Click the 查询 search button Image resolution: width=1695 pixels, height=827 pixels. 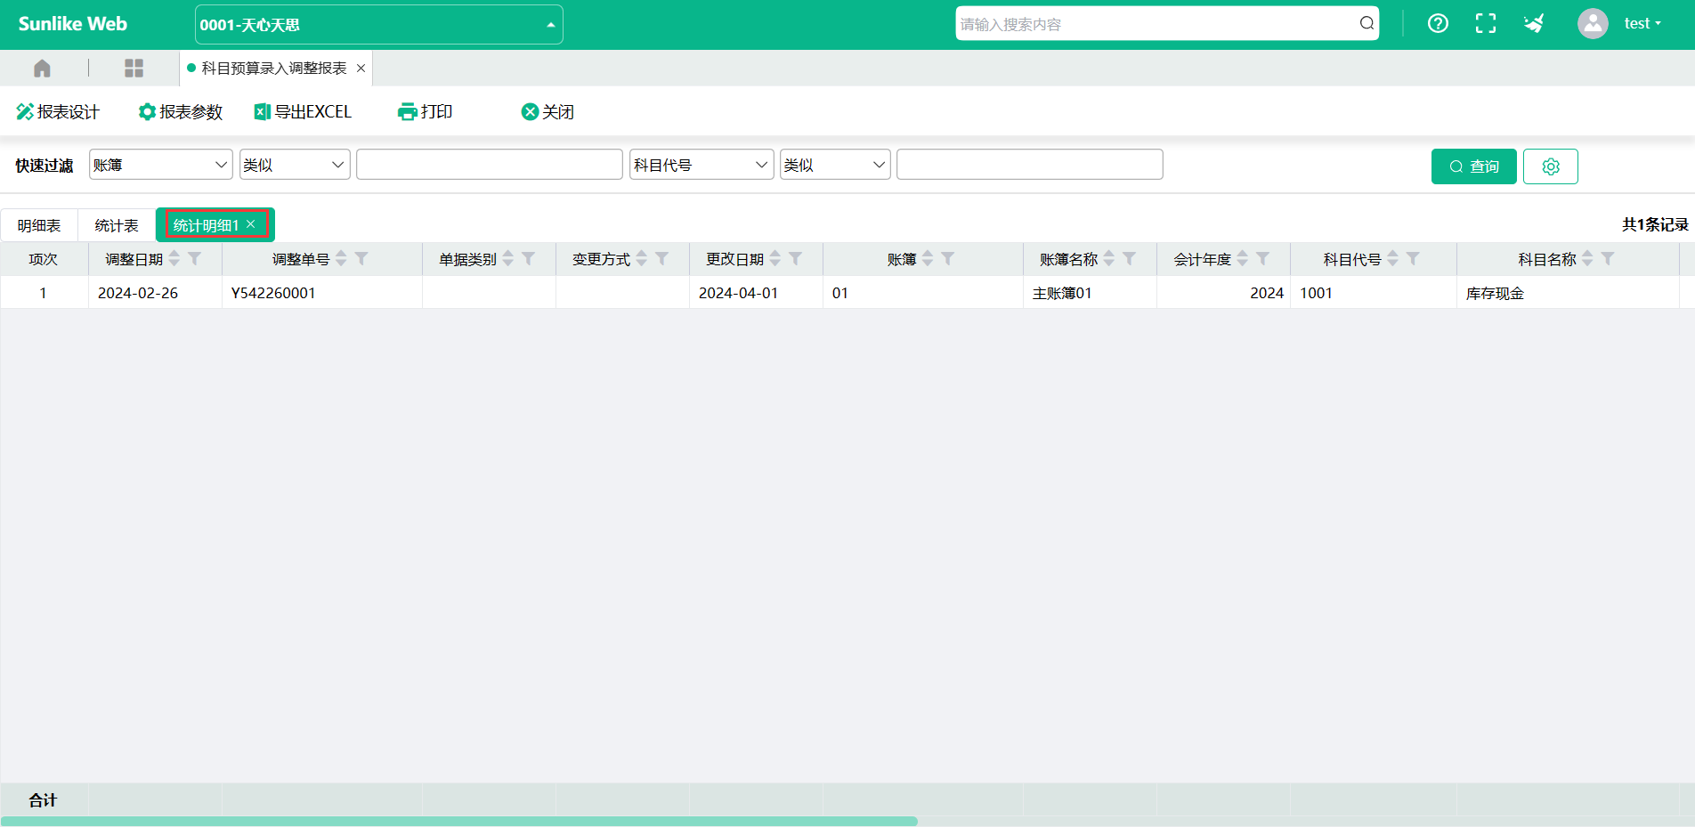[x=1473, y=166]
